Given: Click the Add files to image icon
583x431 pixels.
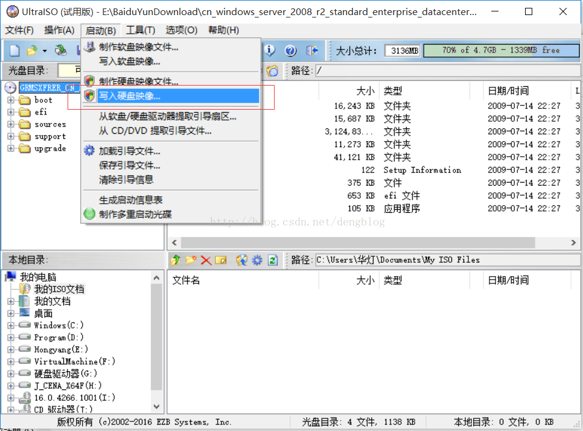Looking at the screenshot, I should [x=241, y=260].
